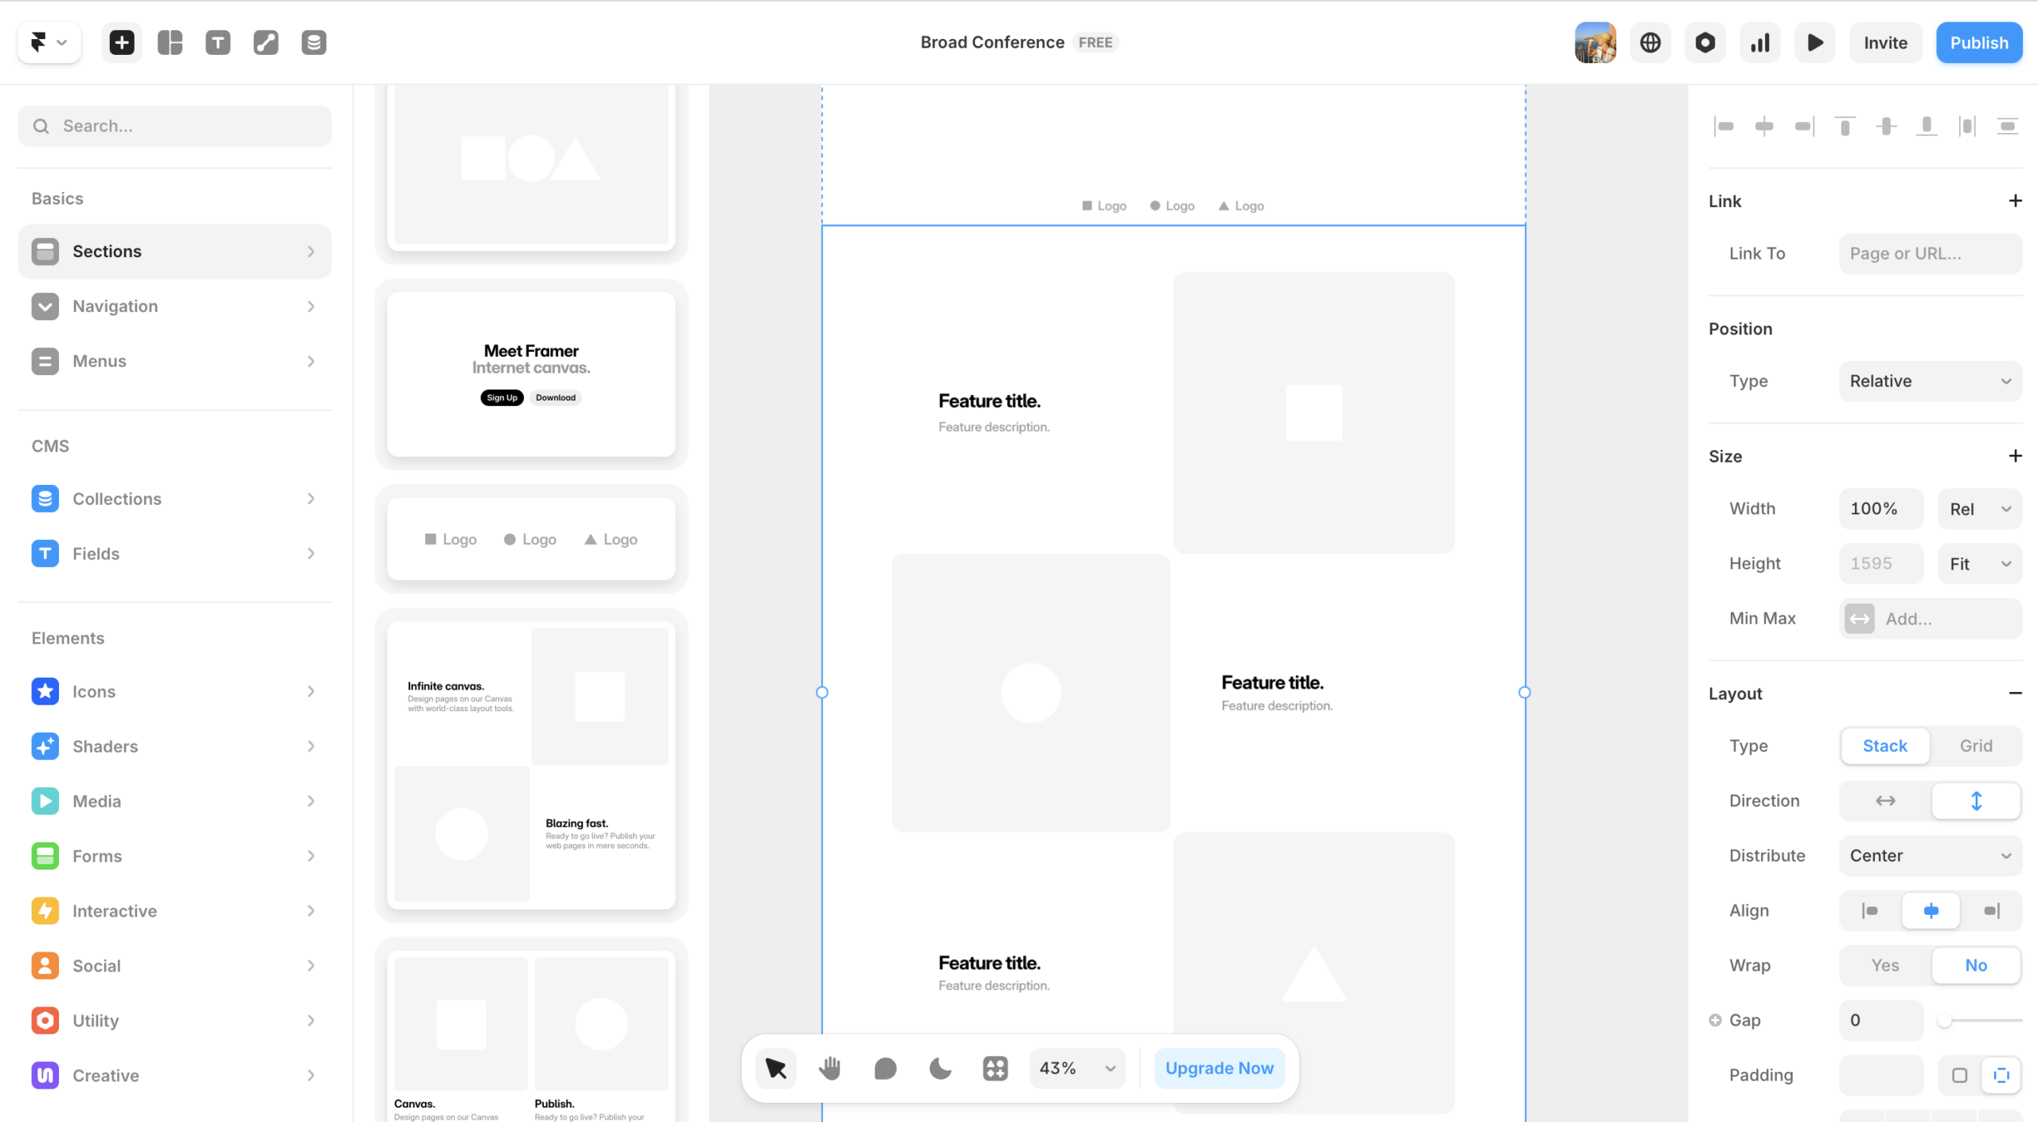Select per-side padding toggle
The width and height of the screenshot is (2038, 1122).
pyautogui.click(x=2001, y=1075)
